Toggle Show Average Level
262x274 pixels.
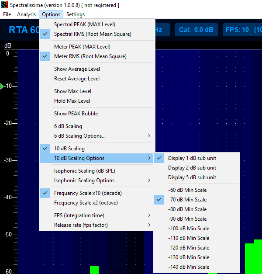(x=77, y=69)
